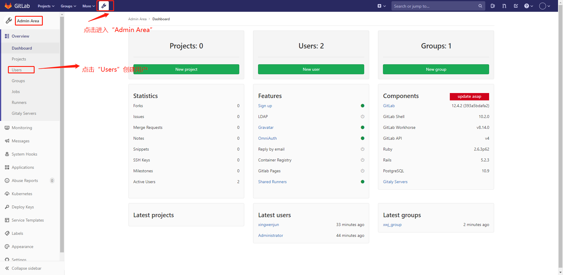This screenshot has height=275, width=563.
Task: Click Gitlab Pages power icon
Action: [362, 171]
